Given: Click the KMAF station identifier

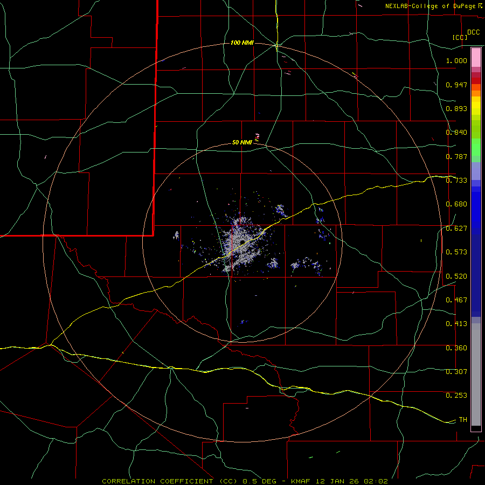Looking at the screenshot, I should coord(301,481).
